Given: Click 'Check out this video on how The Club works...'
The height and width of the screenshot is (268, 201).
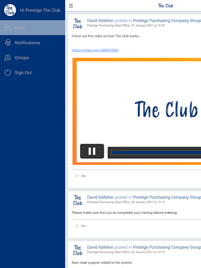Looking at the screenshot, I should tap(107, 36).
